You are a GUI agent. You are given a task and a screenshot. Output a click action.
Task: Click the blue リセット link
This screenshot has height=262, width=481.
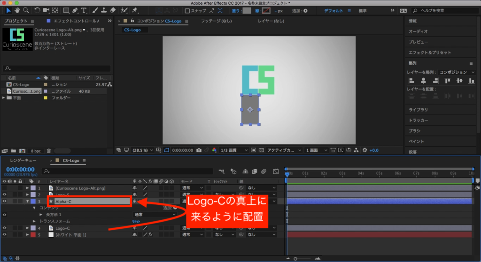click(x=136, y=221)
